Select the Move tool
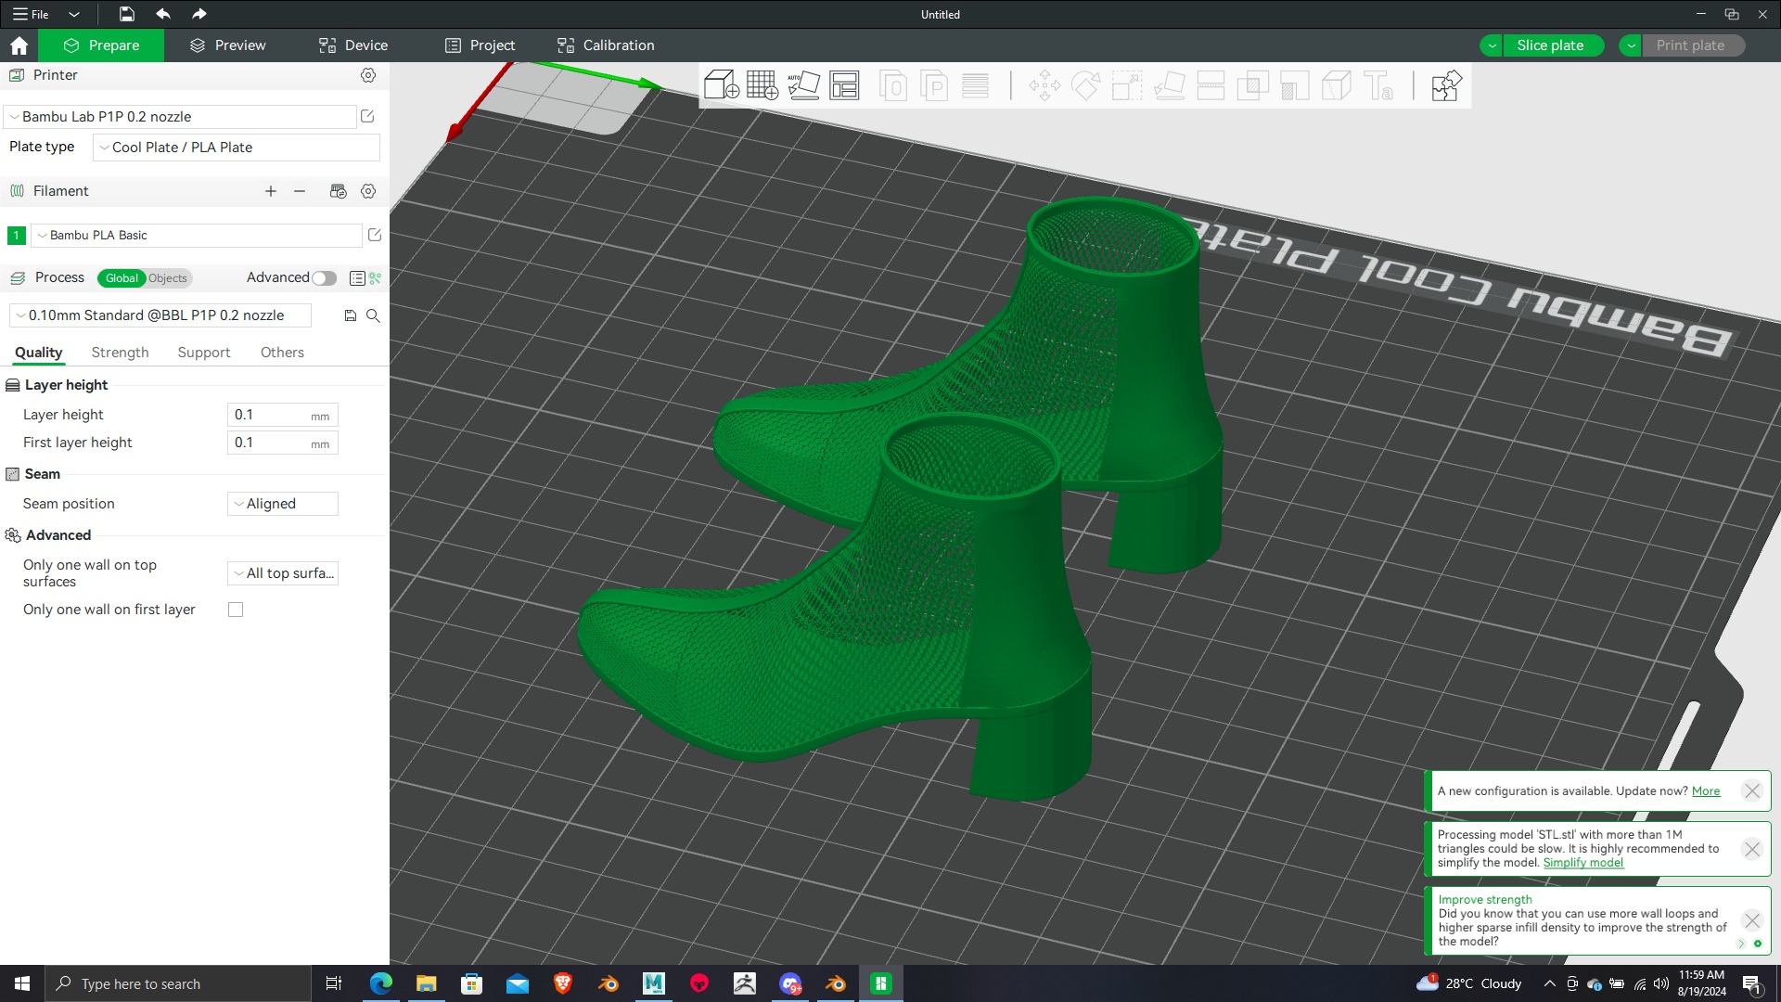The height and width of the screenshot is (1002, 1781). tap(1044, 86)
